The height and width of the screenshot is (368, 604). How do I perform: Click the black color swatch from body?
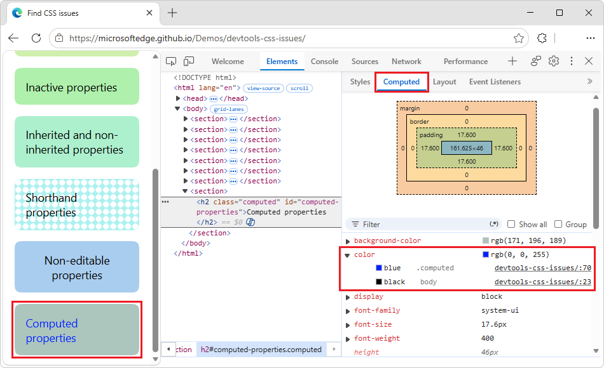click(x=379, y=282)
